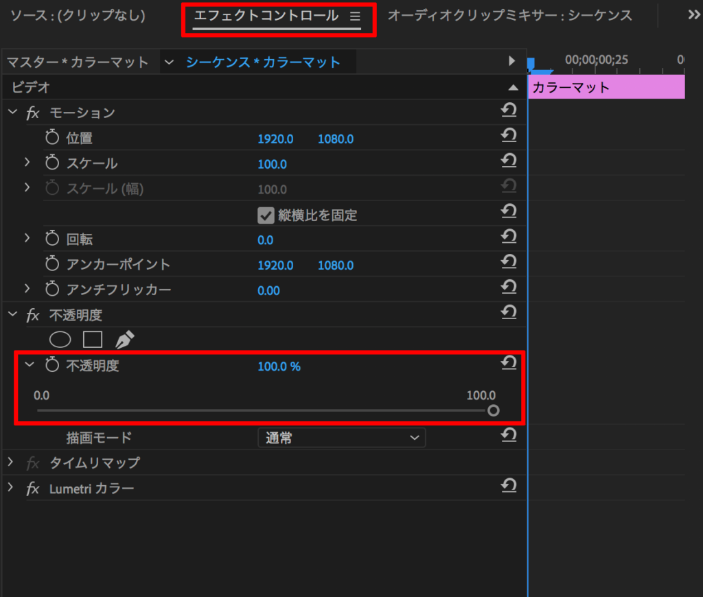Reset the Lumetri カラー effect
This screenshot has height=597, width=703.
[x=509, y=485]
